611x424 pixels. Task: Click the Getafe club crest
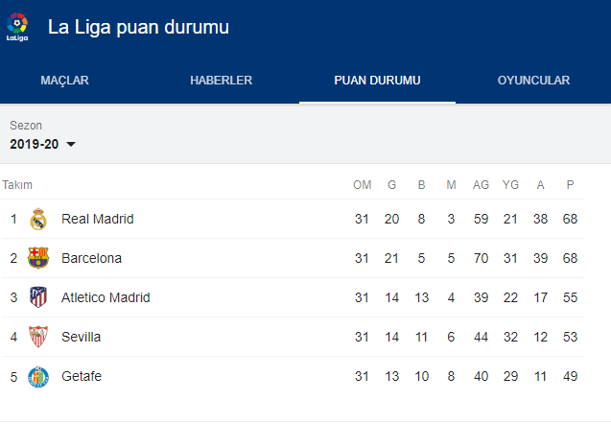point(38,376)
